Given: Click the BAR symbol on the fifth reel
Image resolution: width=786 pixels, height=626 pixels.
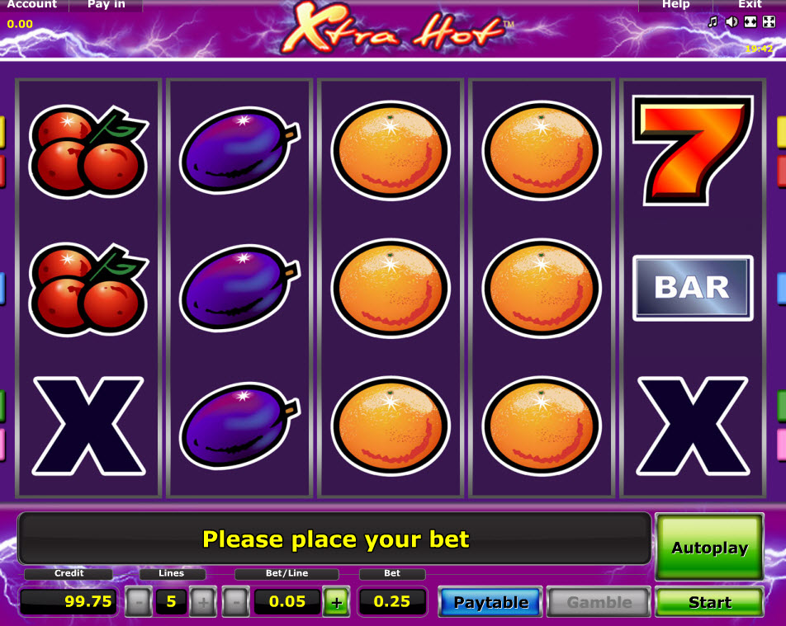Looking at the screenshot, I should point(693,288).
